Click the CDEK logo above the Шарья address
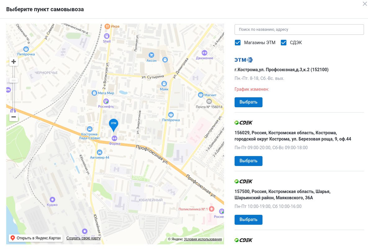The width and height of the screenshot is (368, 249). tap(243, 181)
